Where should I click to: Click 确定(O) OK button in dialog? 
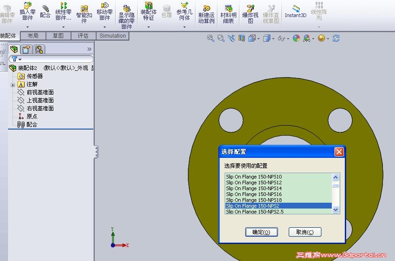(x=261, y=232)
